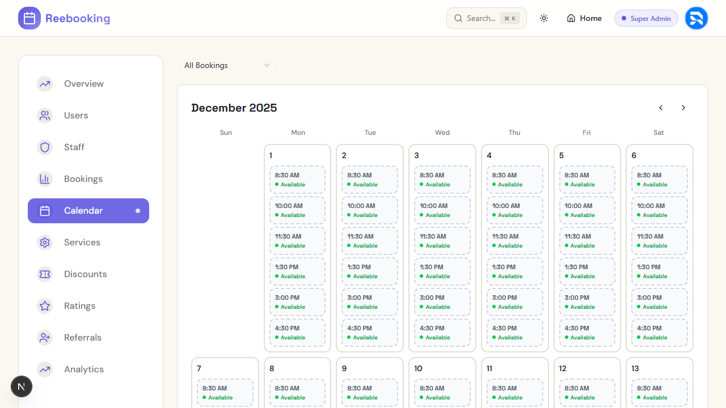Click the Reebooking calendar logo icon
This screenshot has width=726, height=408.
(x=29, y=18)
